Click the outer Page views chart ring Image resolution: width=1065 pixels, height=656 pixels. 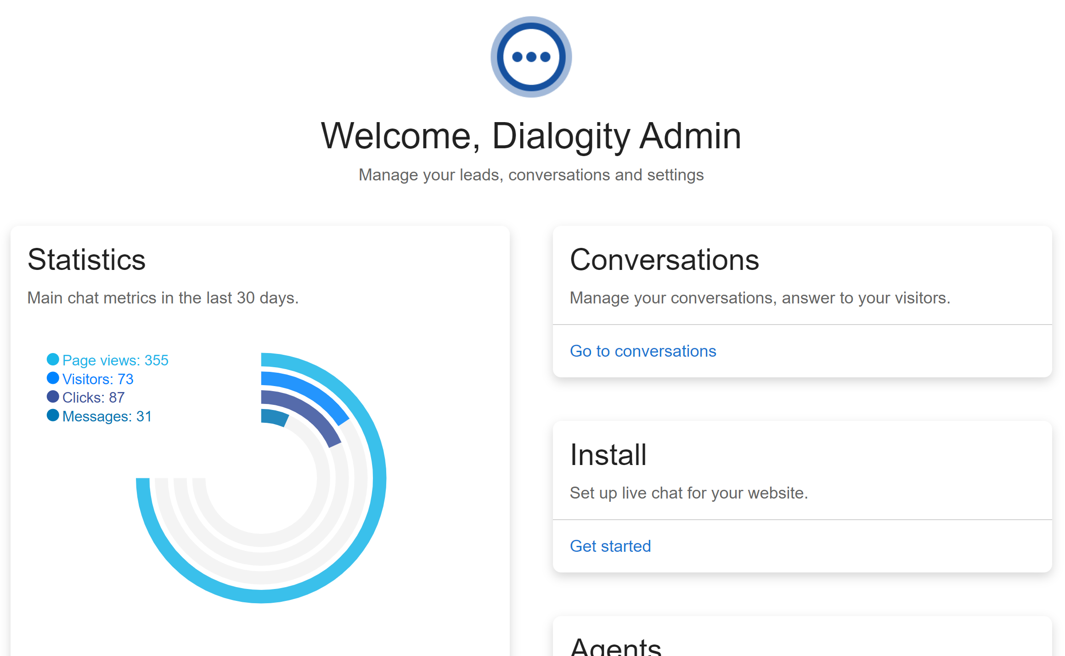[x=379, y=478]
